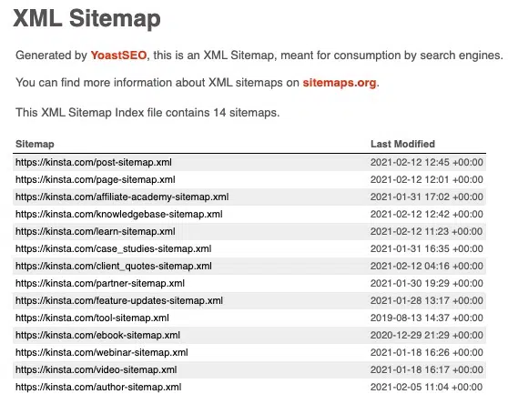The image size is (508, 414).
Task: Visit the sitemaps.org link
Action: [340, 83]
